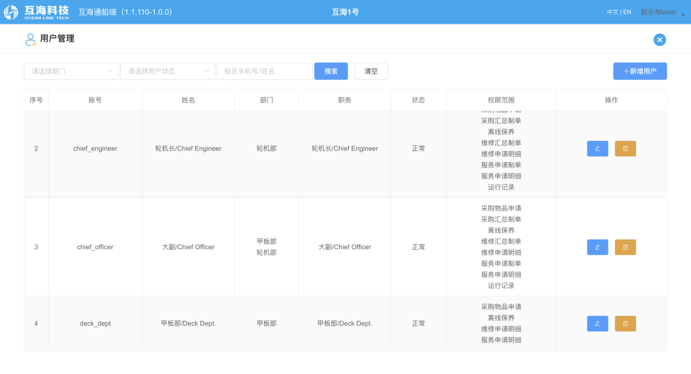Viewport: 691px width, 374px height.
Task: Click the 职务 column header
Action: [x=345, y=100]
